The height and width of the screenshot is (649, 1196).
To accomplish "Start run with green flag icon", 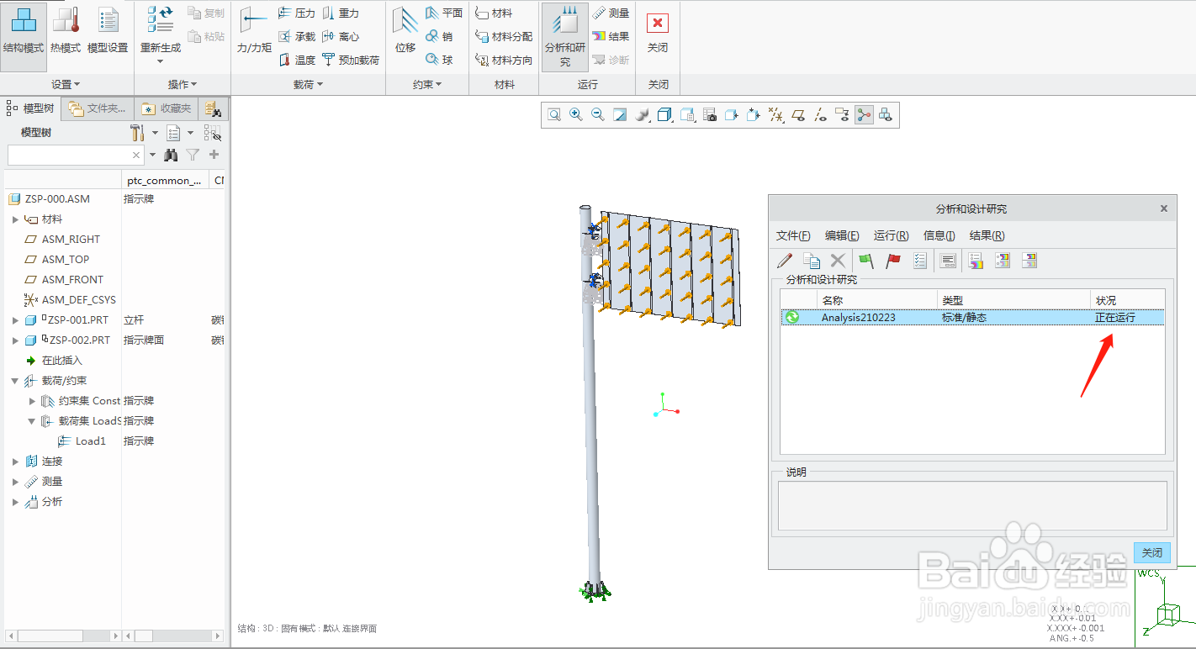I will (x=866, y=261).
